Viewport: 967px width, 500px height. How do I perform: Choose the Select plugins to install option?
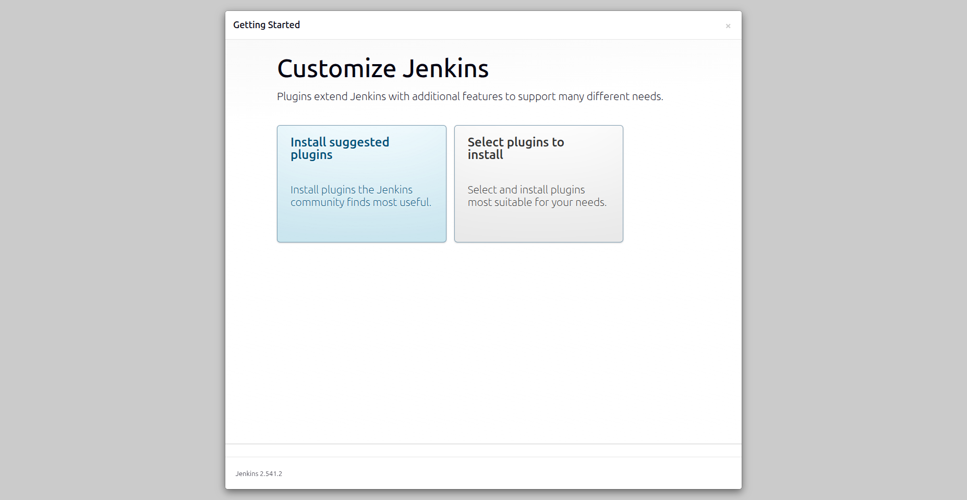(x=538, y=184)
